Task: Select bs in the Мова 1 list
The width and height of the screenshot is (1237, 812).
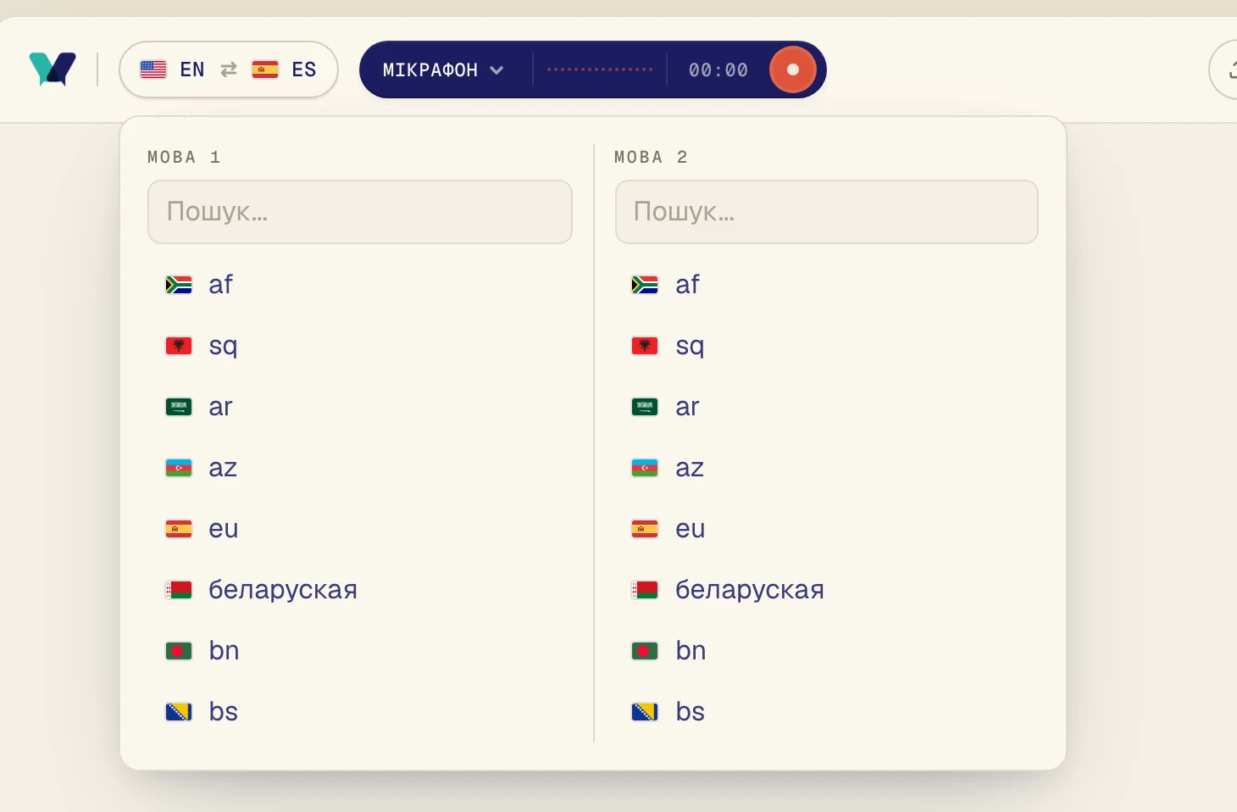Action: (360, 712)
